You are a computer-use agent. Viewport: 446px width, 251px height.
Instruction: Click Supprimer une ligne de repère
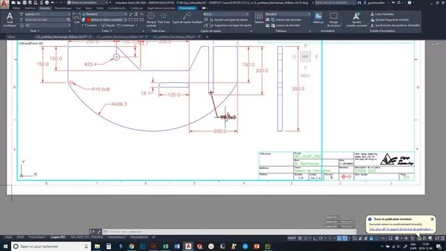(x=231, y=25)
